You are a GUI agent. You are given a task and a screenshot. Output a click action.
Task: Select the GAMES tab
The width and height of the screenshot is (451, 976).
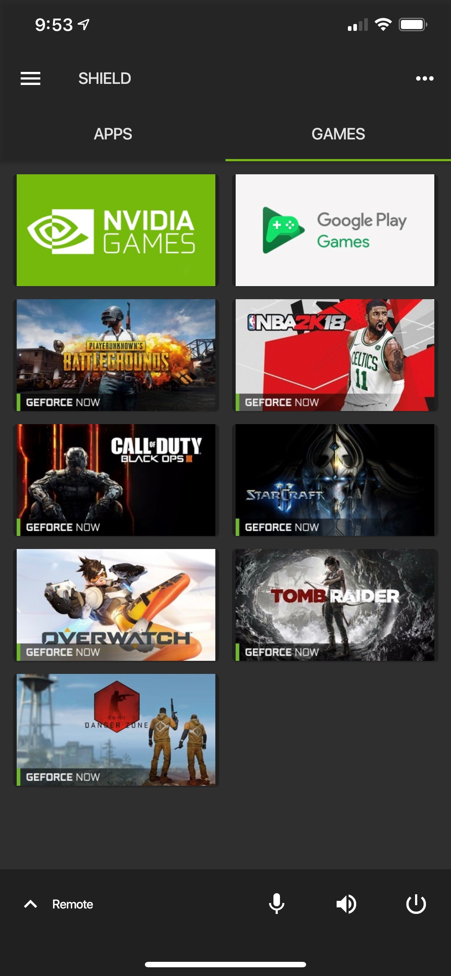pos(338,134)
